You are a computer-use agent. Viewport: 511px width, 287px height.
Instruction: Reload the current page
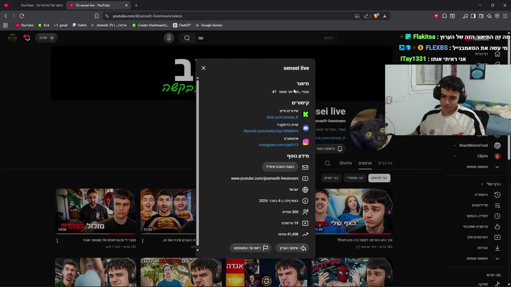tap(22, 16)
